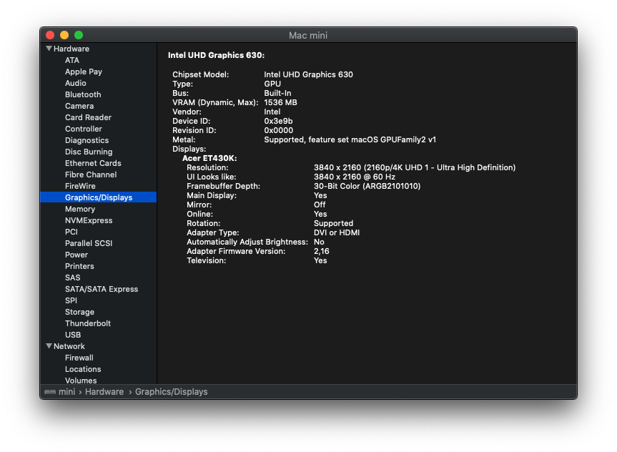Collapse the Hardware disclosure triangle

coord(49,49)
